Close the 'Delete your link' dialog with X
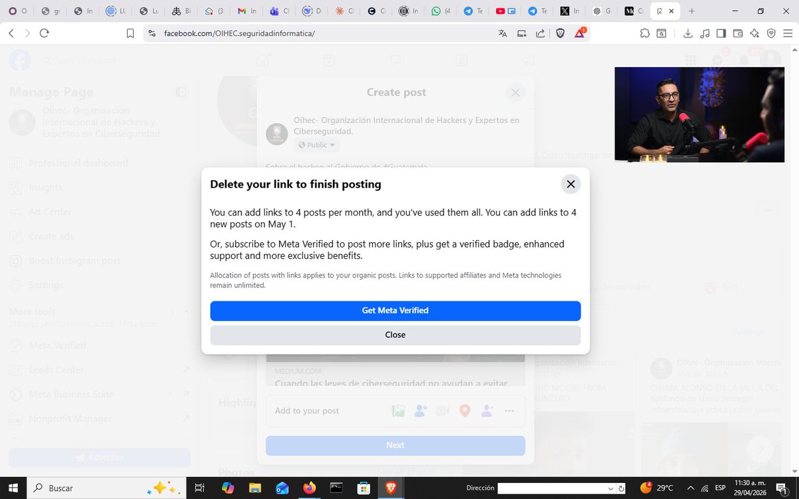The width and height of the screenshot is (799, 499). [571, 184]
